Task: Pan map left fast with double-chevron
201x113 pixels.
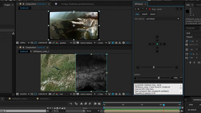Action: click(x=150, y=44)
